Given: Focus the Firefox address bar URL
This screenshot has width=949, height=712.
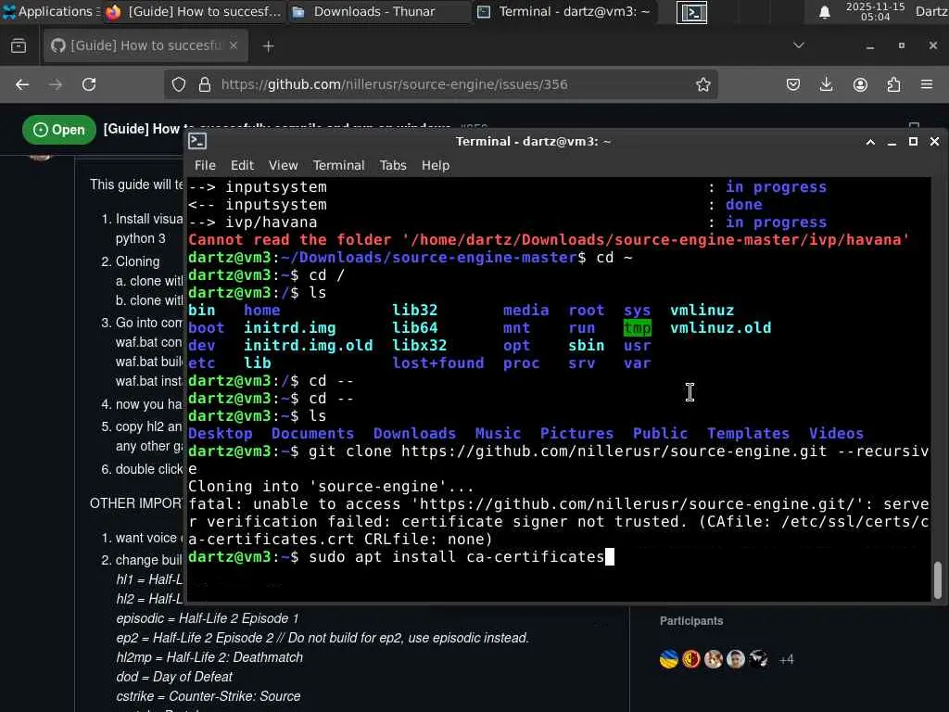Looking at the screenshot, I should point(394,84).
